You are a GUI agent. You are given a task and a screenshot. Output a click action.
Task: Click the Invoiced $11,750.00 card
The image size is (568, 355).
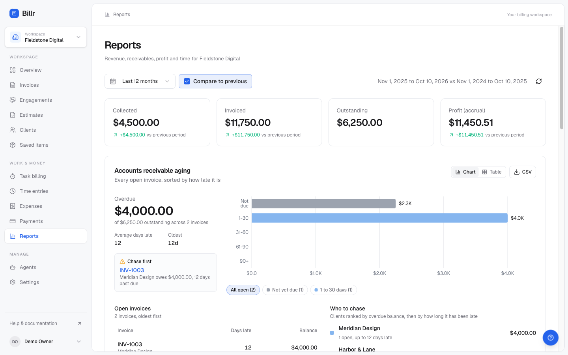pos(269,122)
